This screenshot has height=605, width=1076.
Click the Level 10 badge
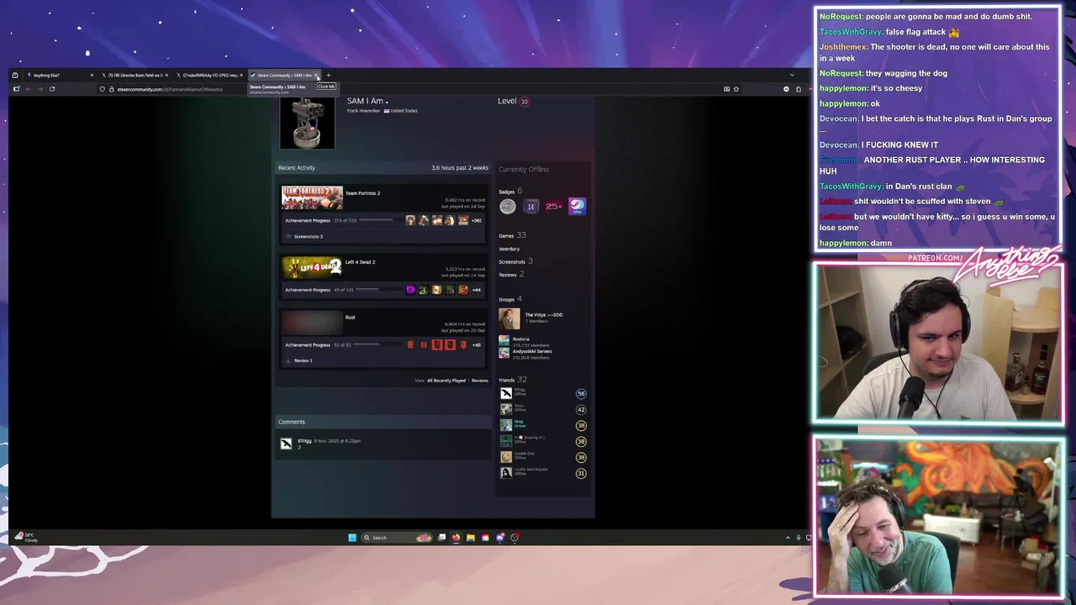pyautogui.click(x=524, y=102)
